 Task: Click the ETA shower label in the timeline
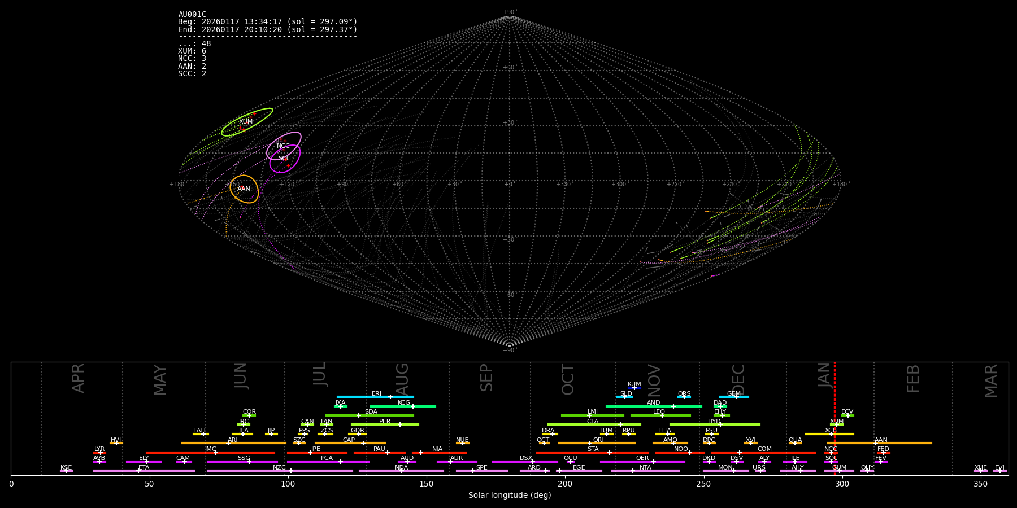click(144, 468)
